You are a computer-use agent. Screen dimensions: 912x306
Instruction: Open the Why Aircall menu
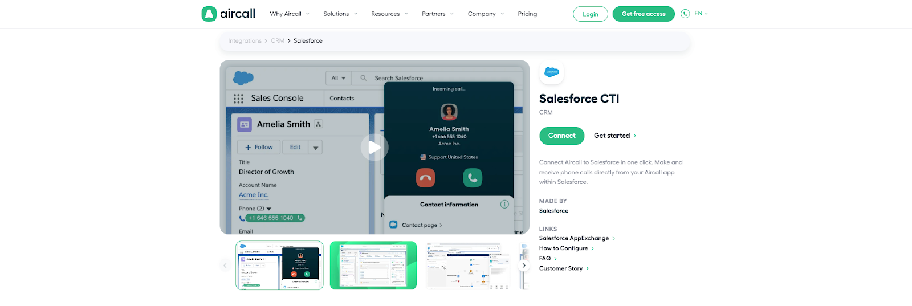point(290,14)
